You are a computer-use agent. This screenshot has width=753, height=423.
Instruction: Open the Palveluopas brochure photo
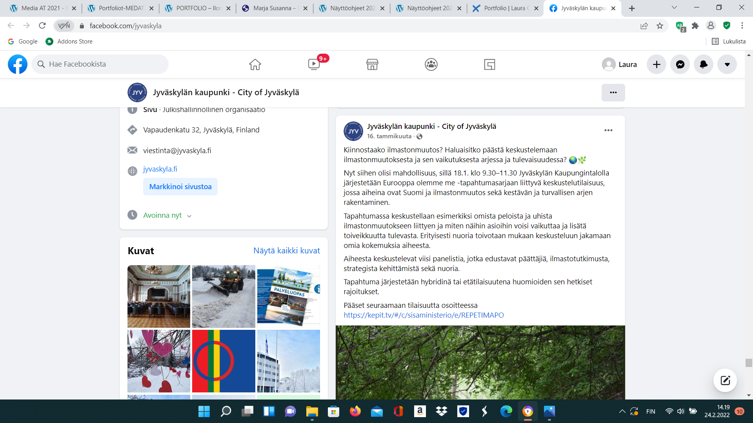(x=289, y=296)
